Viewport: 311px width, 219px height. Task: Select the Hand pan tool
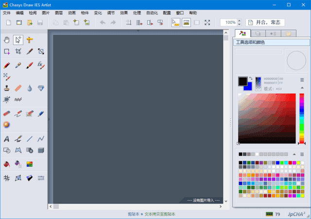[x=7, y=39]
